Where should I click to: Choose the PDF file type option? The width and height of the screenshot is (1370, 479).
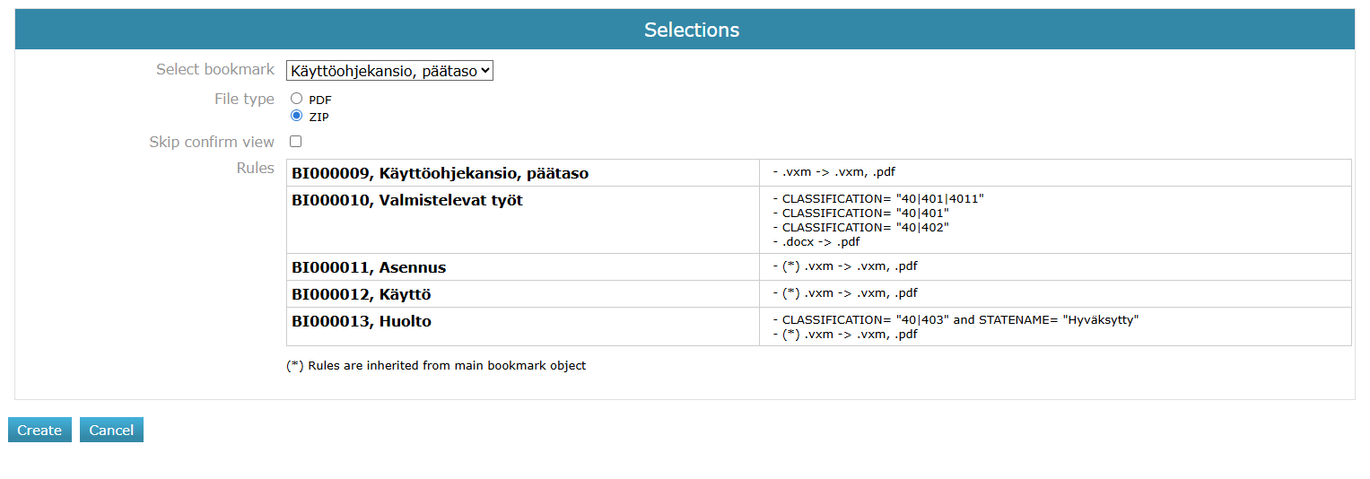[297, 99]
